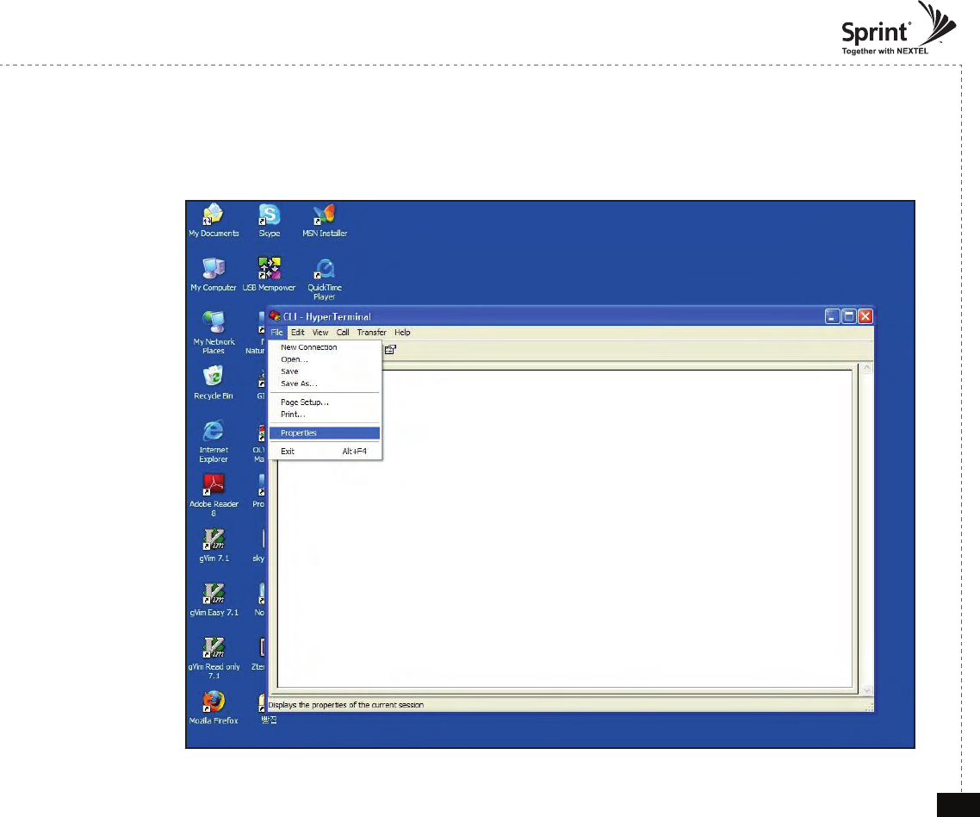Click the scrollbar down arrow in HyperTerminal
Screen dimensions: 980x817
(x=867, y=689)
